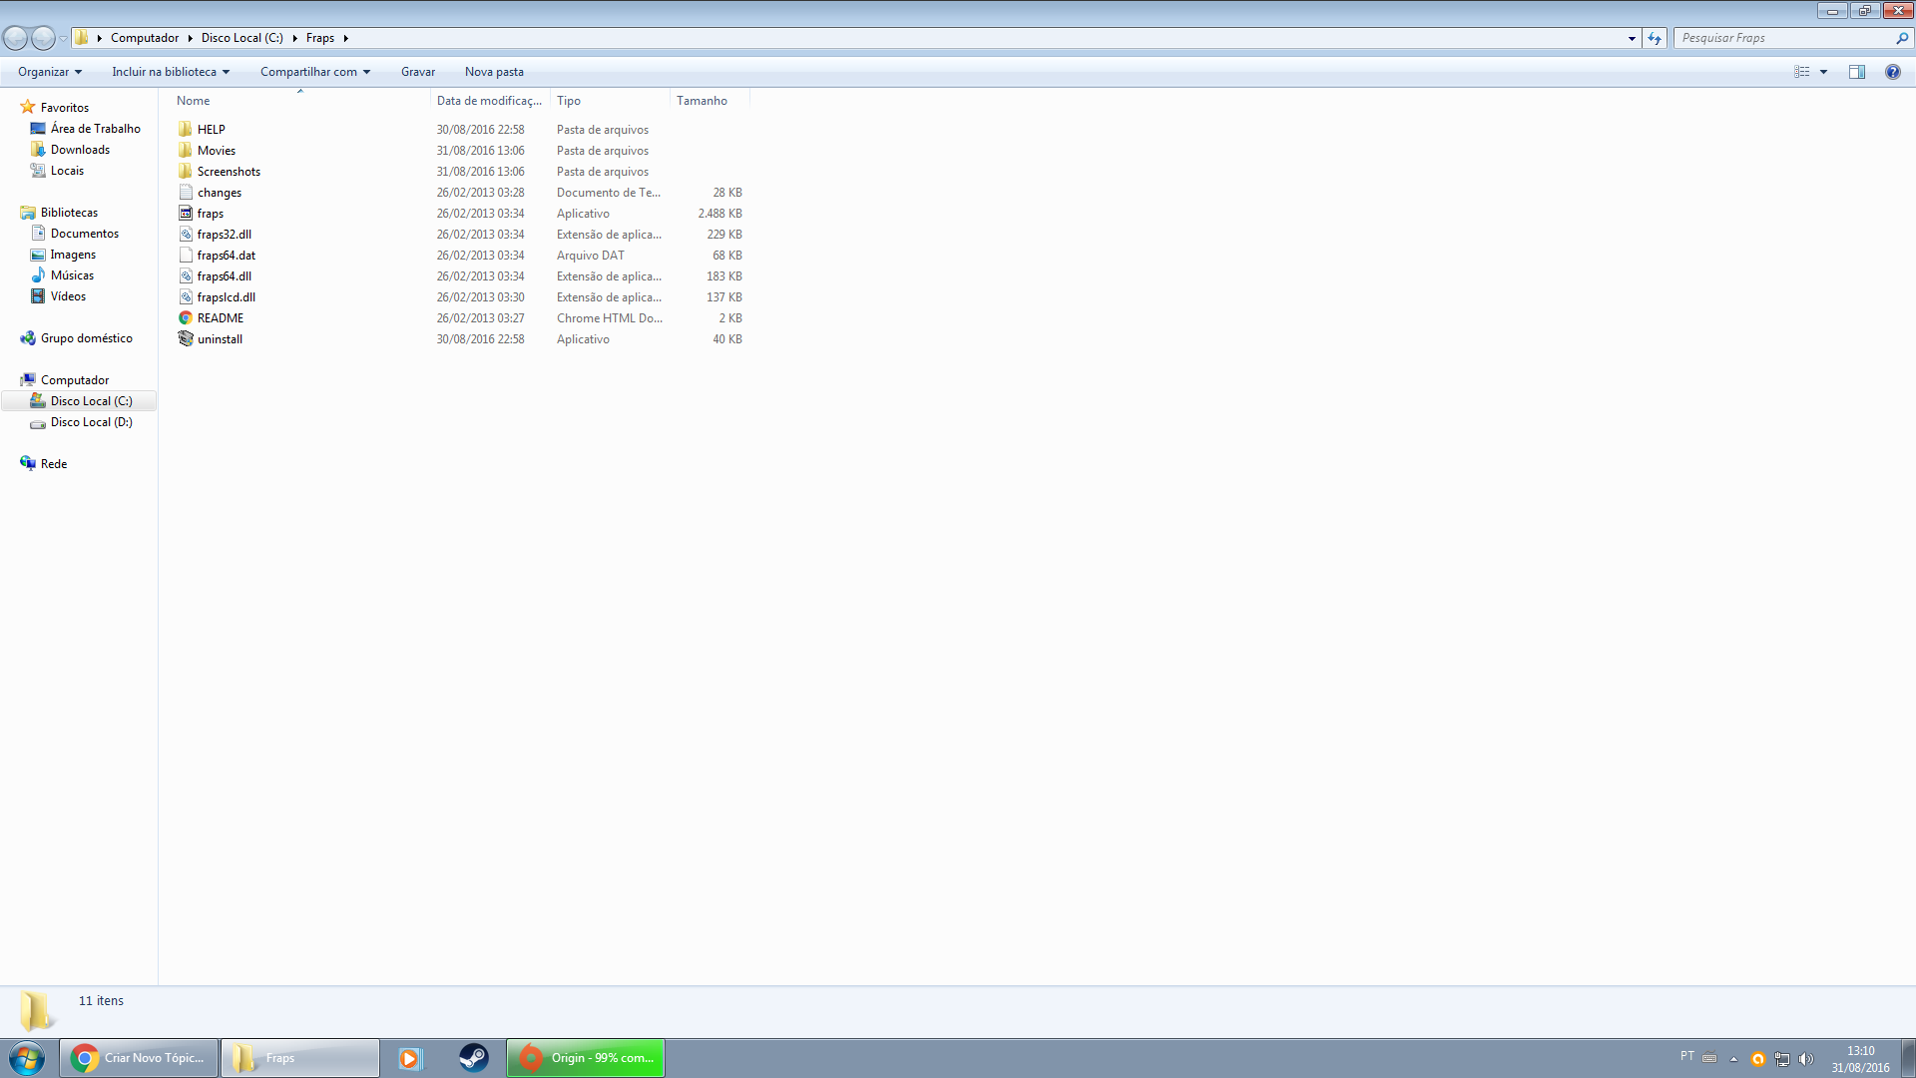Switch to Chrome in the taskbar
1916x1078 pixels.
[139, 1058]
